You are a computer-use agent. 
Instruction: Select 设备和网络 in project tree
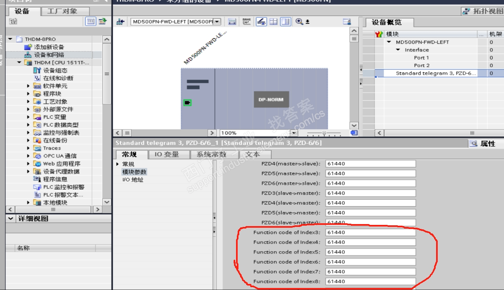click(49, 55)
